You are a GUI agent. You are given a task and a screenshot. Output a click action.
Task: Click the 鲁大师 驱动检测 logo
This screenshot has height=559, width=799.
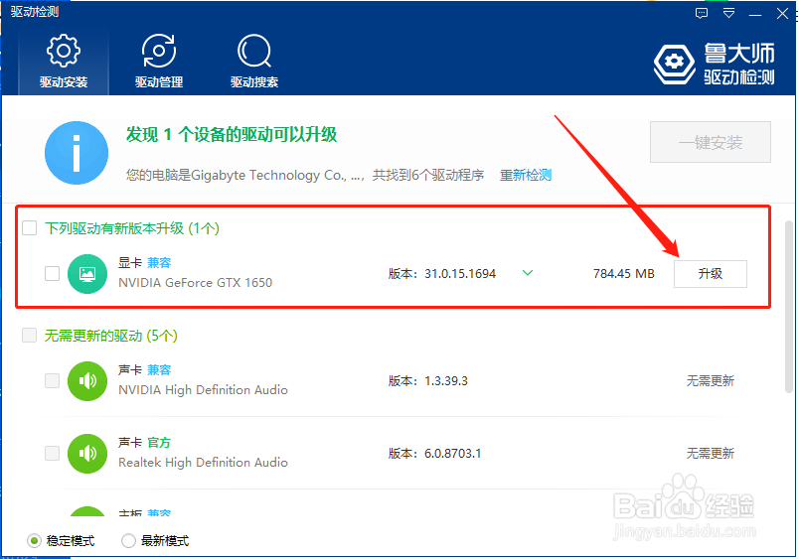(714, 64)
